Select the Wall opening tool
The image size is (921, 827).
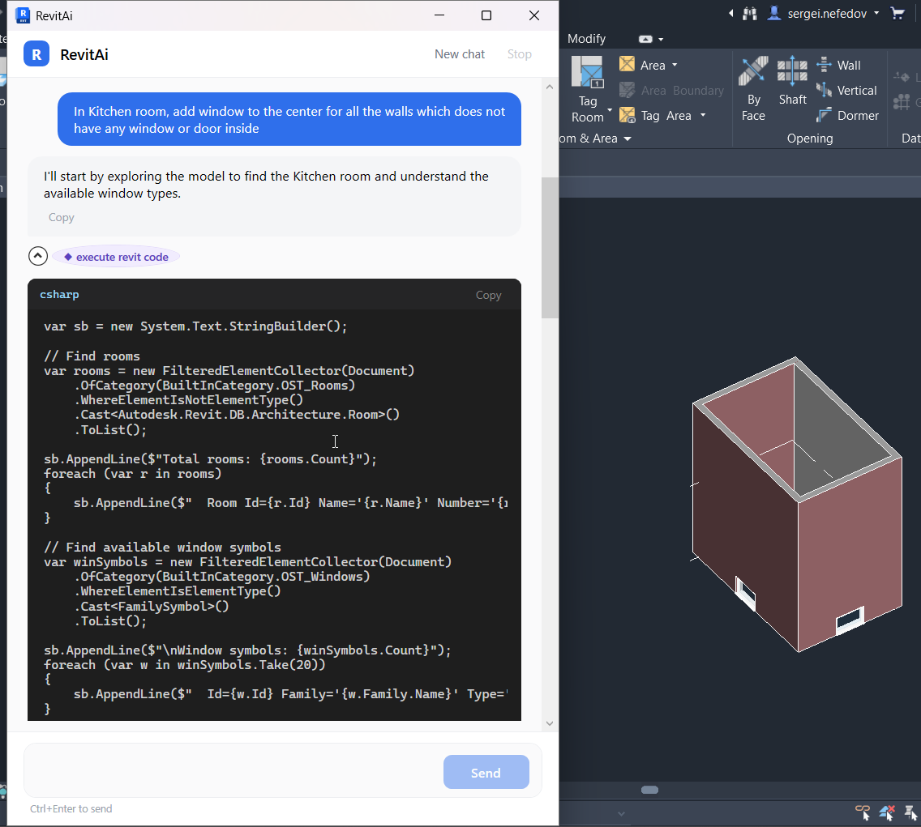(838, 65)
